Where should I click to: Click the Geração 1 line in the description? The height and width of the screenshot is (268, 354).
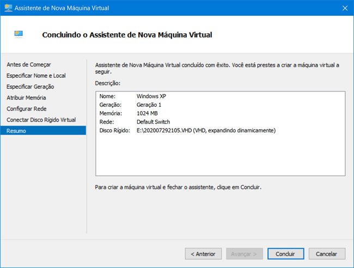point(149,105)
